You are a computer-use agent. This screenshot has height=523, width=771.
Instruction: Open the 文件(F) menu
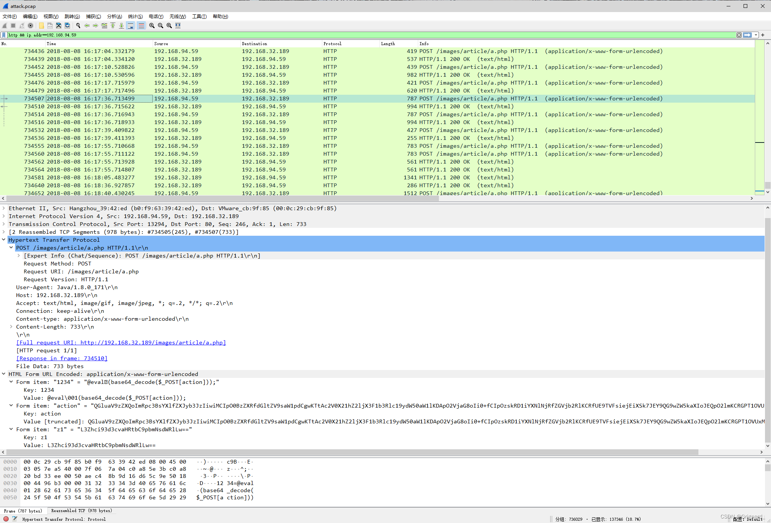9,17
